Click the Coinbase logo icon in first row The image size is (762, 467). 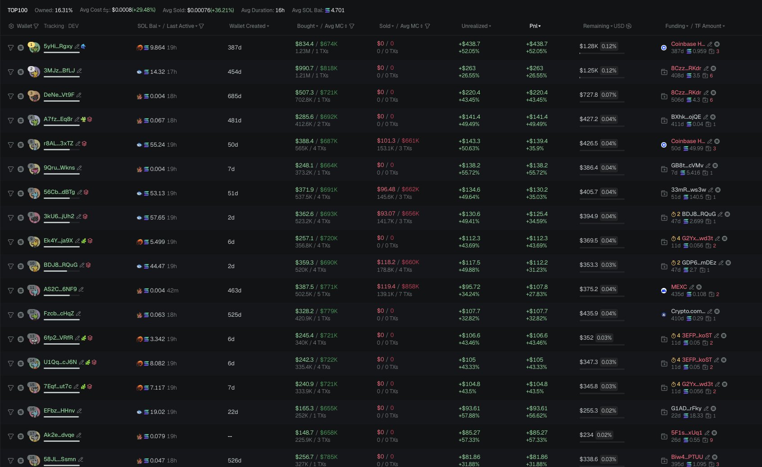click(x=664, y=48)
